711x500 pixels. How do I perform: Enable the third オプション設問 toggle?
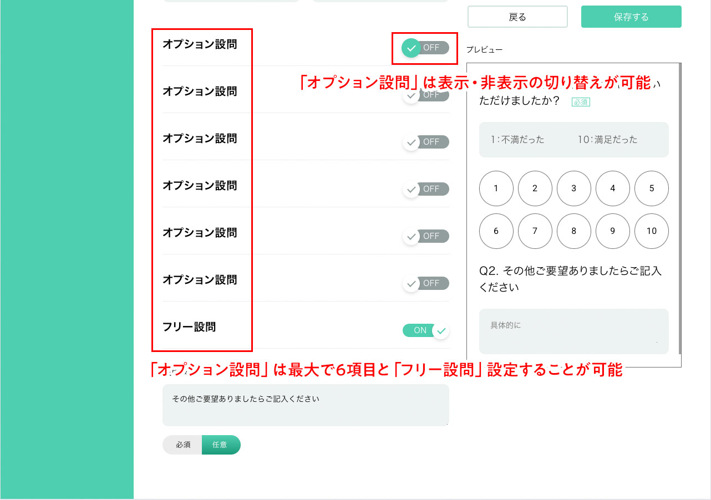[425, 142]
